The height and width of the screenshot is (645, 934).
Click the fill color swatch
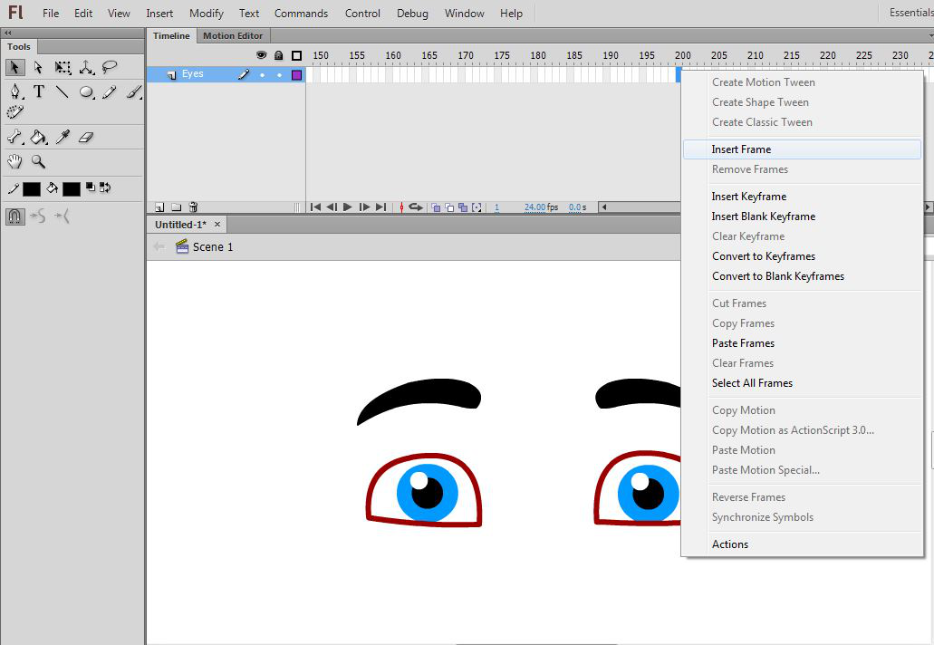[72, 188]
